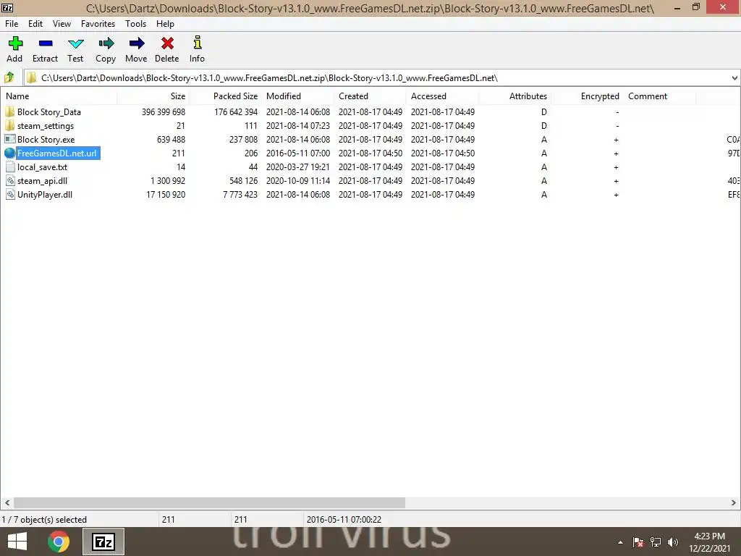This screenshot has height=556, width=741.
Task: Sort by the Encrypted column header
Action: (587, 96)
